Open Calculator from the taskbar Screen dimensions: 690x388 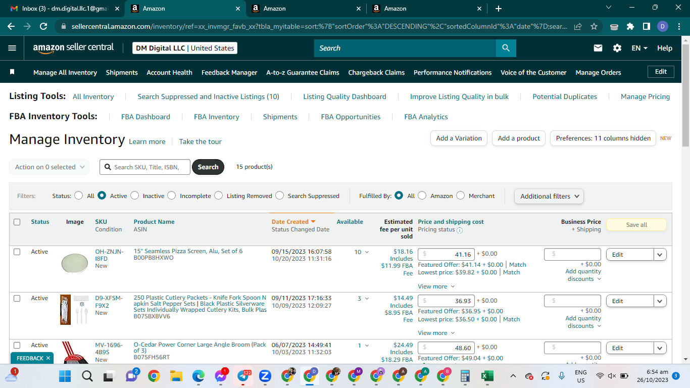point(465,376)
